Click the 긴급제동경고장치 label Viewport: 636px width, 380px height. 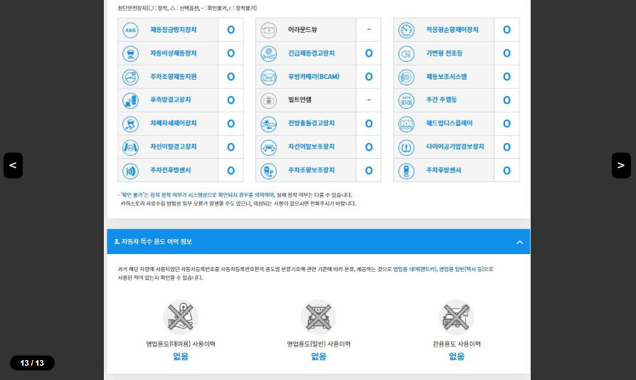(312, 53)
